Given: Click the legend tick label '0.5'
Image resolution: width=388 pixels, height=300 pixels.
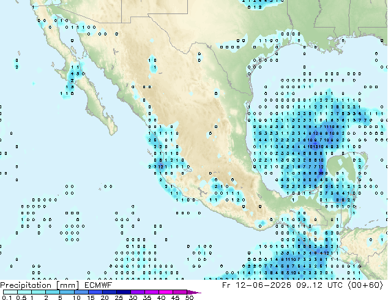Looking at the screenshot, I should (21, 298).
